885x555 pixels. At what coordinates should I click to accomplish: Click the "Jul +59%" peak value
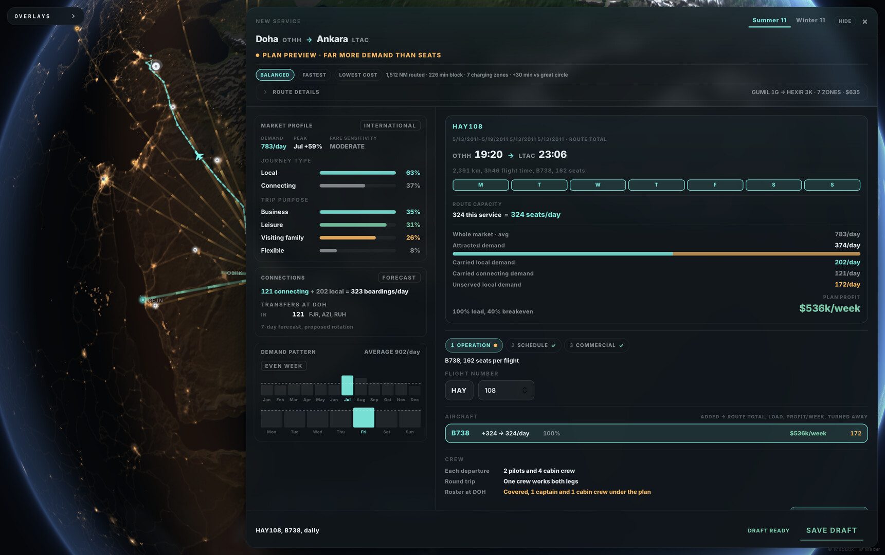(x=308, y=146)
